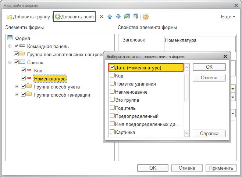
Task: Toggle Дата (Номенклатура) checkbox
Action: (112, 67)
